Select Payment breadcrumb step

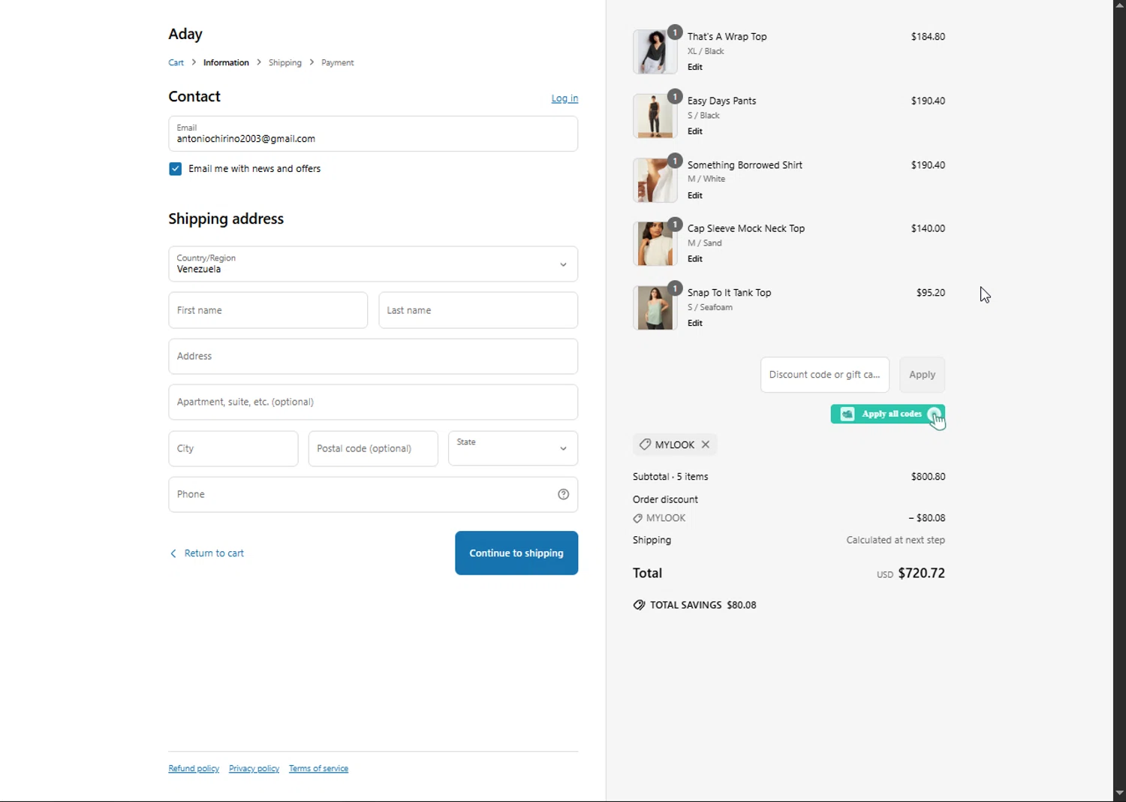coord(338,62)
